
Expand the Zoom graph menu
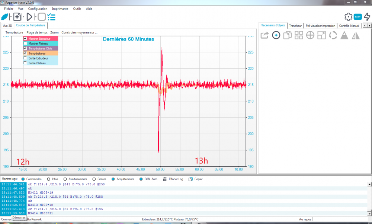[54, 32]
